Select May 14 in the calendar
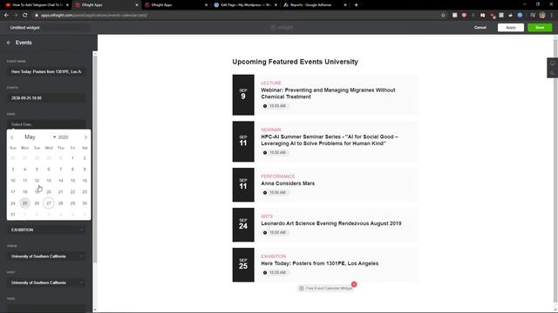558x313 pixels. click(60, 181)
